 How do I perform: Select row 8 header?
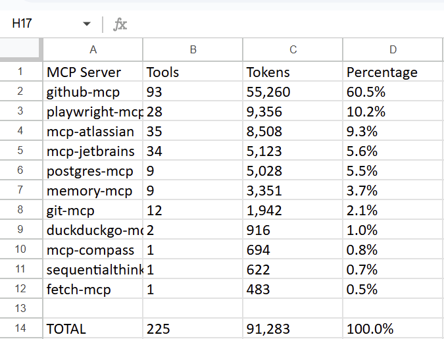pos(21,210)
